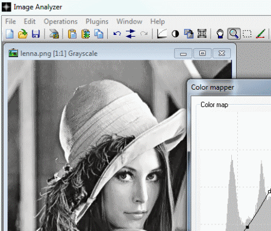Select the Hand pan tool
Screen dimensions: 271x231
point(220,34)
